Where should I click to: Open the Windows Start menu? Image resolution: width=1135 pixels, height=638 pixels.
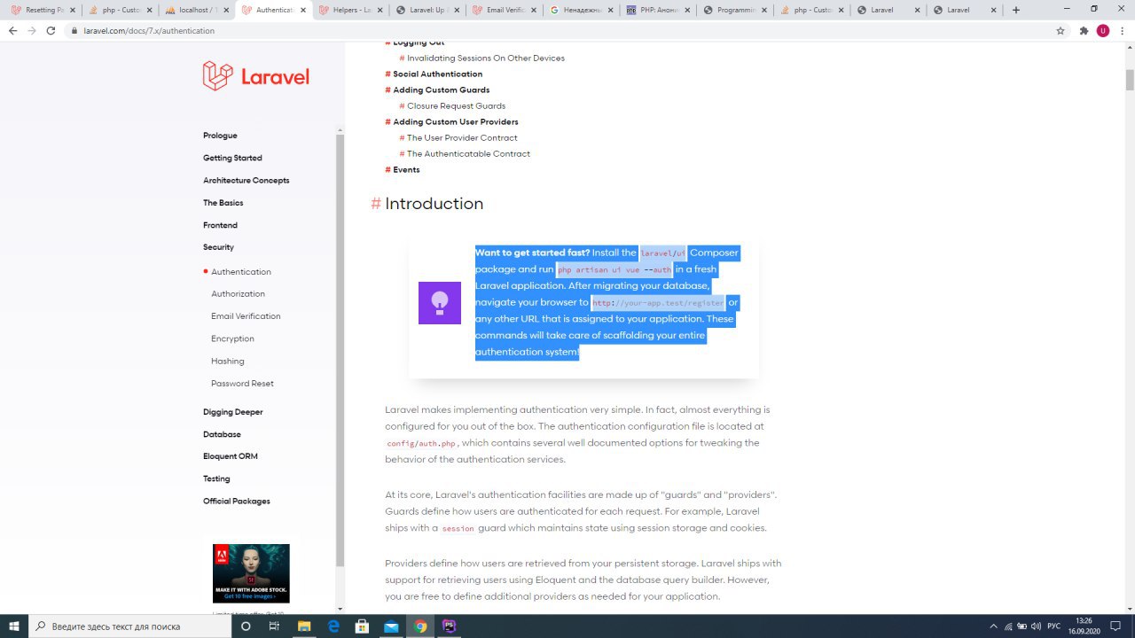pyautogui.click(x=14, y=626)
